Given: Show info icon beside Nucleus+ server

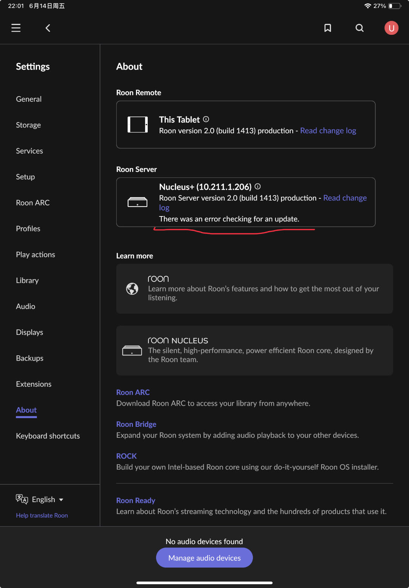Looking at the screenshot, I should click(258, 187).
